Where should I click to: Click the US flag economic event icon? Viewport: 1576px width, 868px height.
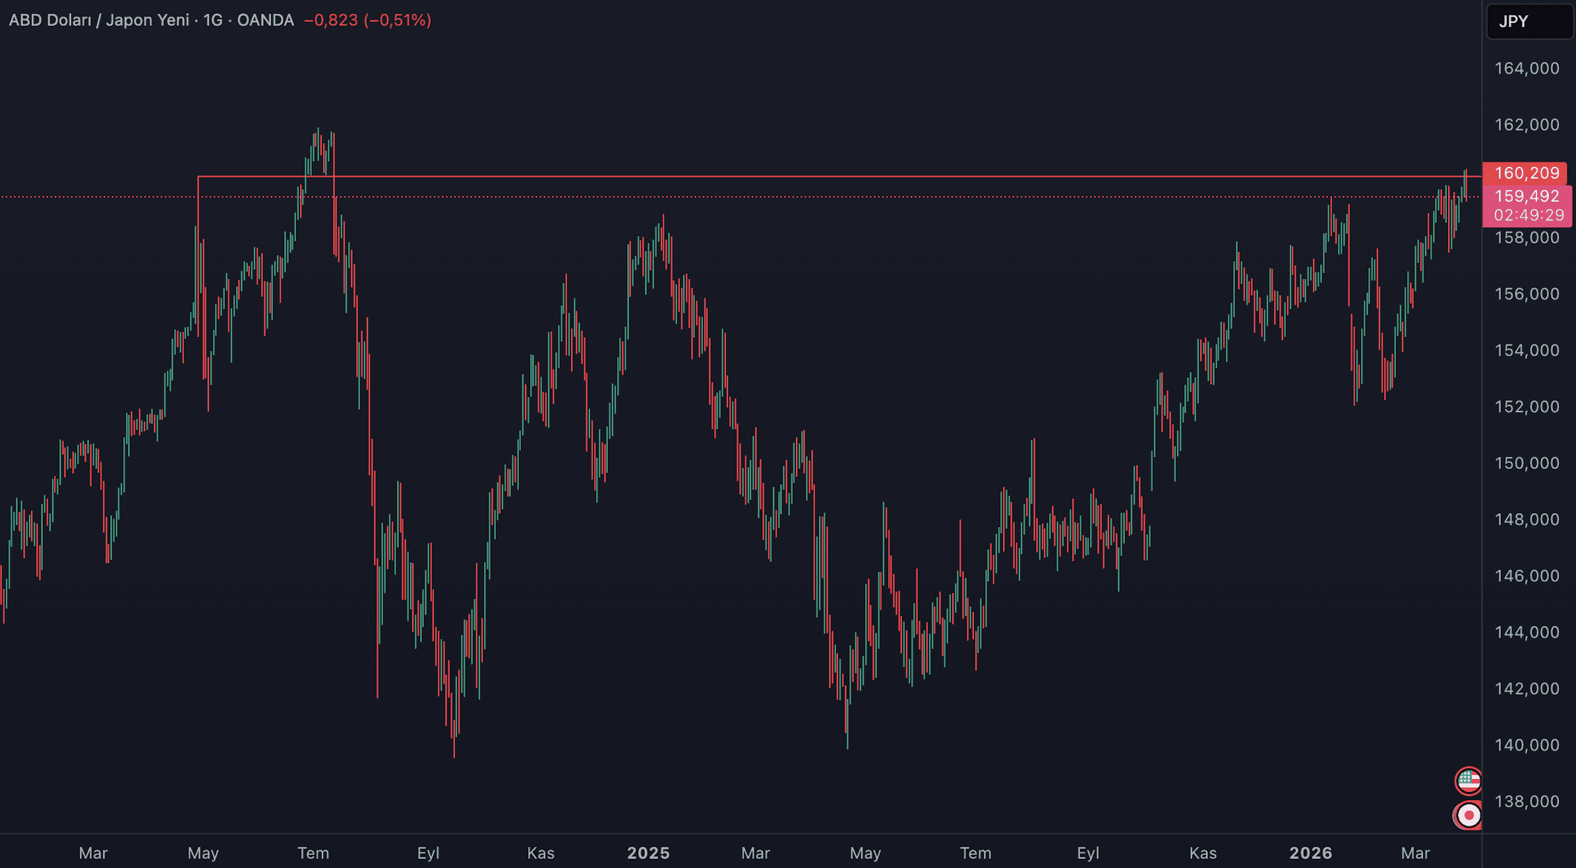[x=1469, y=781]
